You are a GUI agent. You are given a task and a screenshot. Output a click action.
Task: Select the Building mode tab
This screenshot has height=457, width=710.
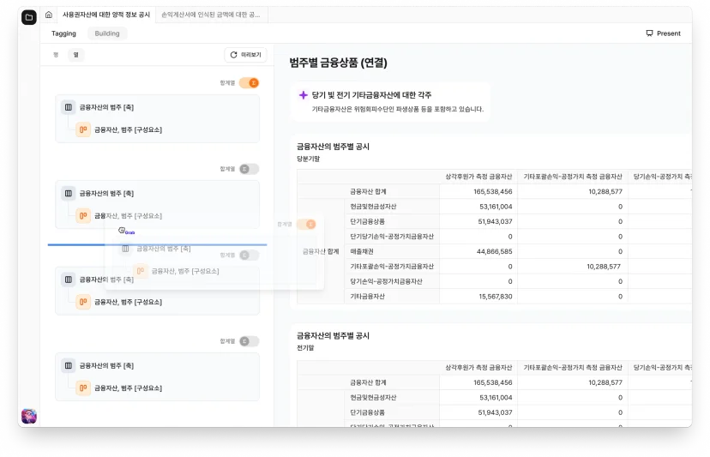107,33
